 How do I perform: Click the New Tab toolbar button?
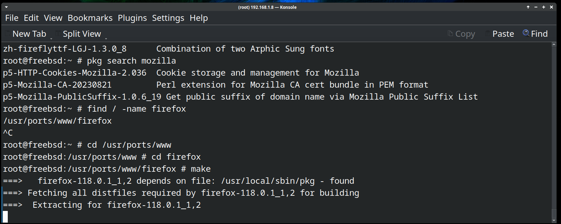click(25, 34)
